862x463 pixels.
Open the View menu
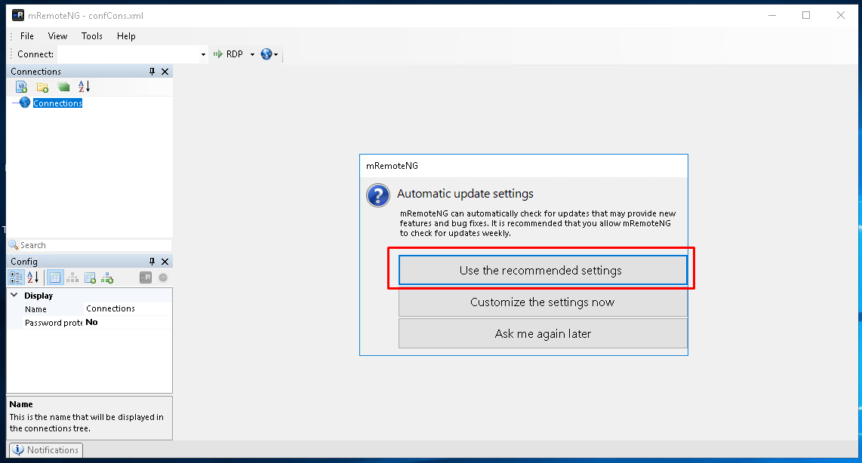(x=57, y=35)
